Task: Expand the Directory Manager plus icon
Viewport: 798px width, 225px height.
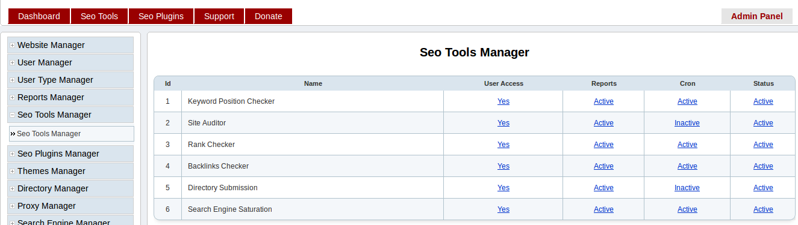Action: point(12,188)
